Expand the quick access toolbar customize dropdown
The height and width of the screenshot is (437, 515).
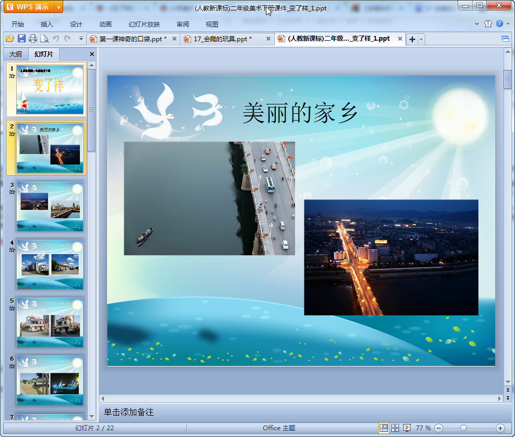[x=81, y=39]
